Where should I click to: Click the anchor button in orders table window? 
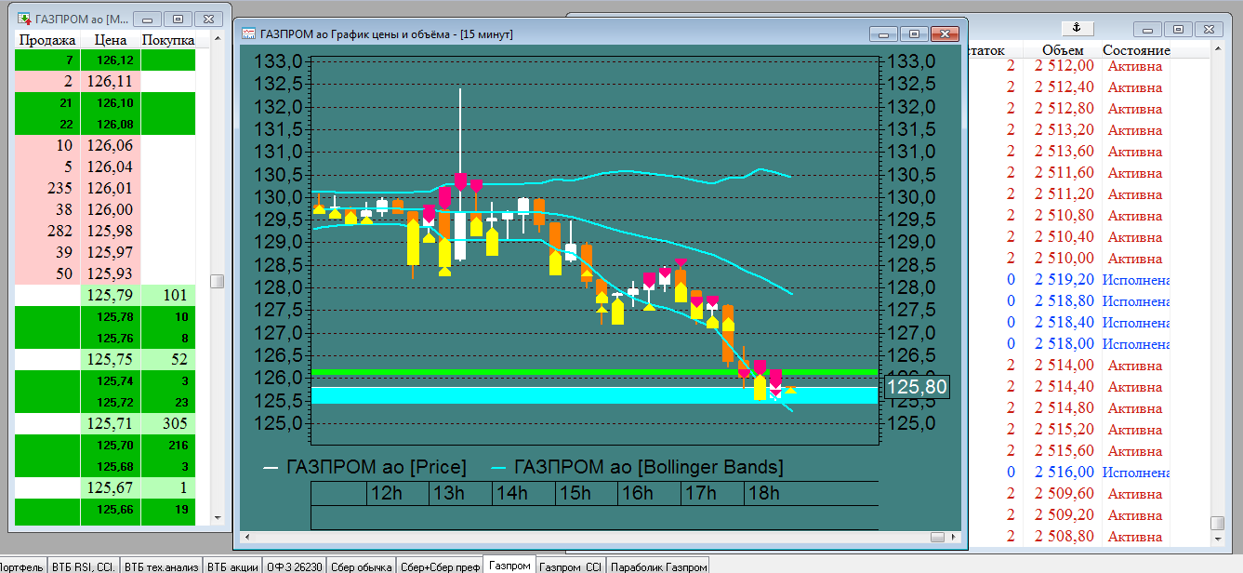pyautogui.click(x=1078, y=29)
